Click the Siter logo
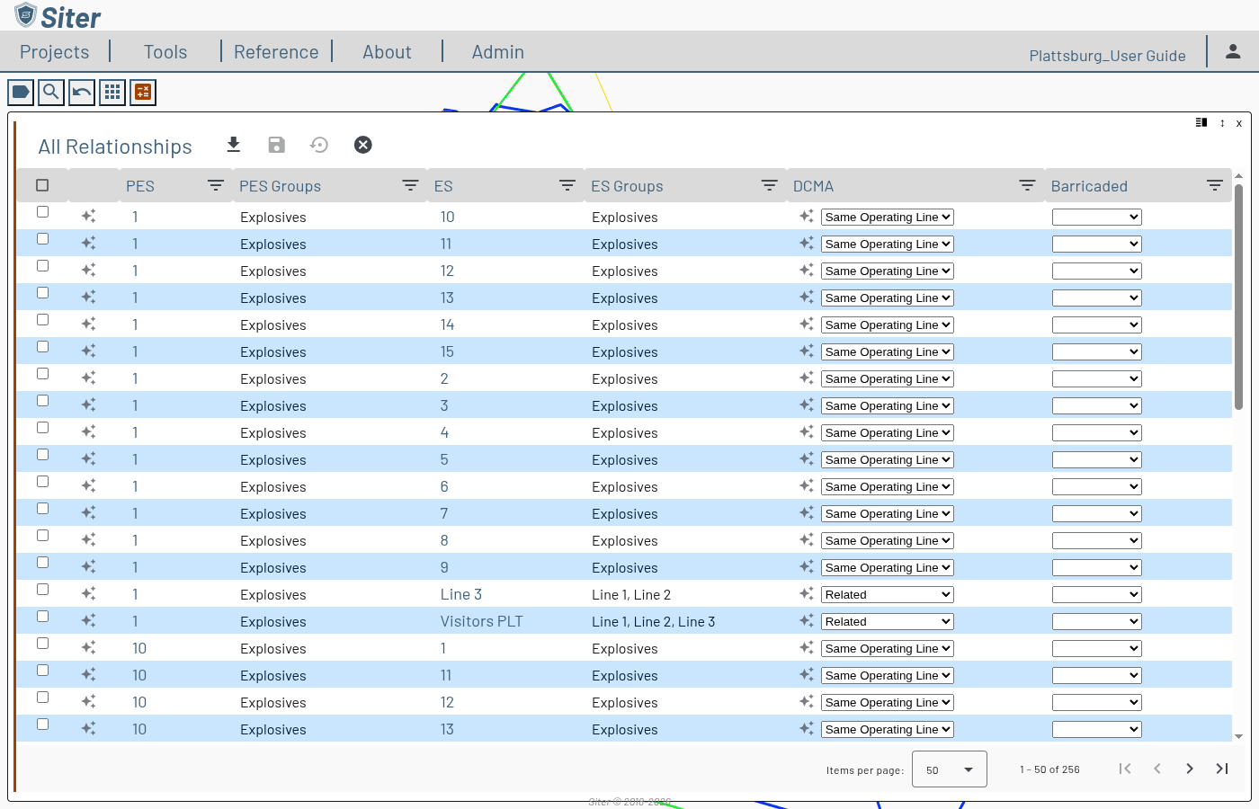The height and width of the screenshot is (809, 1259). click(x=58, y=16)
